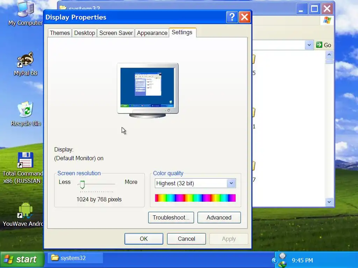The width and height of the screenshot is (358, 268).
Task: Click the monitor preview image
Action: [x=148, y=90]
